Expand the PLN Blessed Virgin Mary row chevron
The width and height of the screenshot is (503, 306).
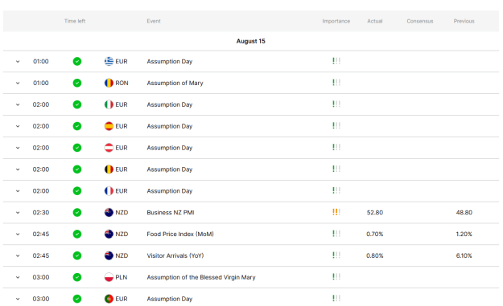point(18,278)
